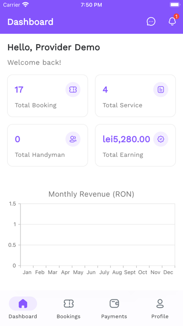Tap the 'Feb' axis label

(40, 272)
